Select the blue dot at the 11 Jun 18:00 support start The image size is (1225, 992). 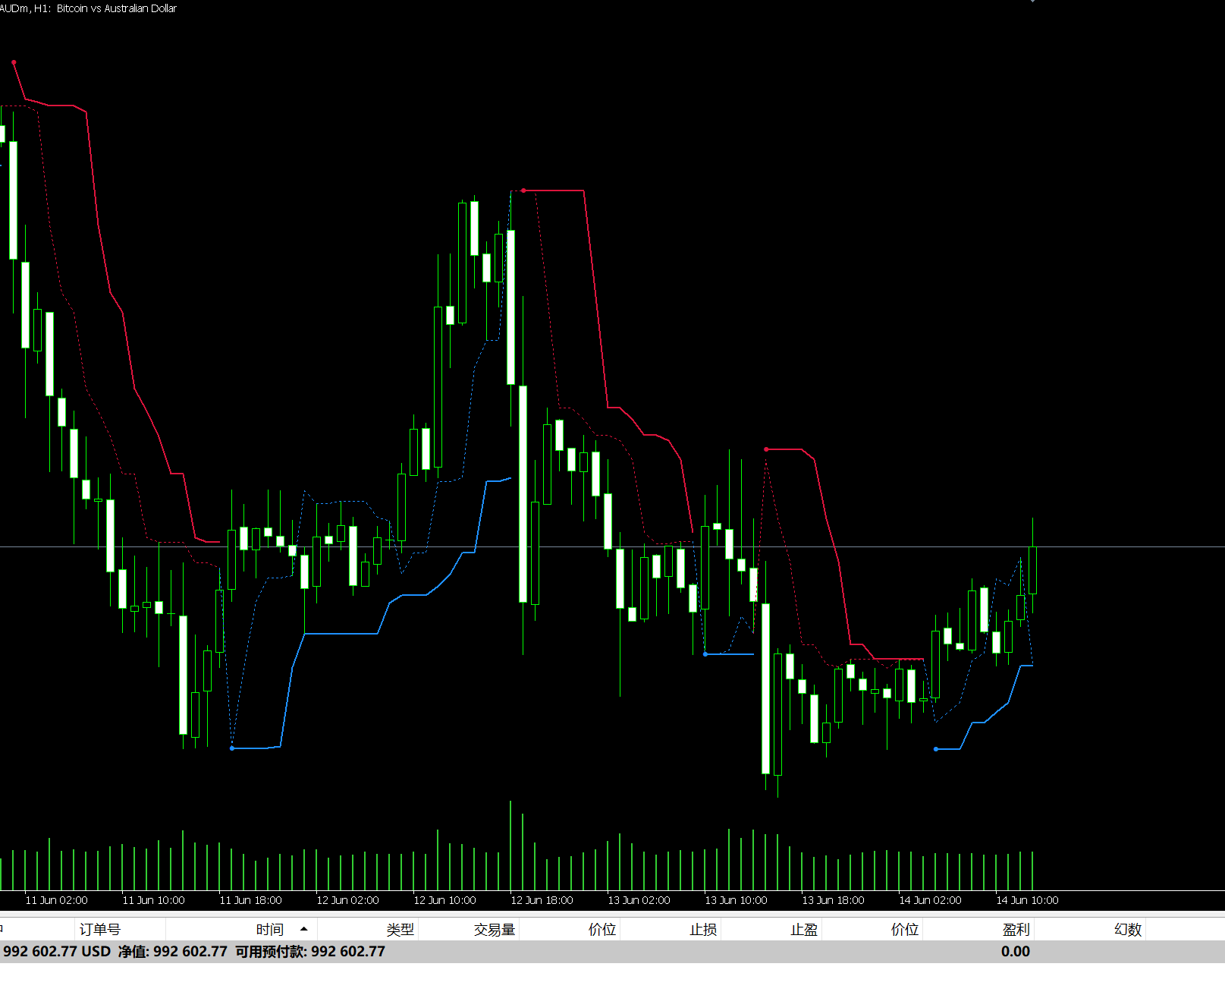[x=232, y=748]
